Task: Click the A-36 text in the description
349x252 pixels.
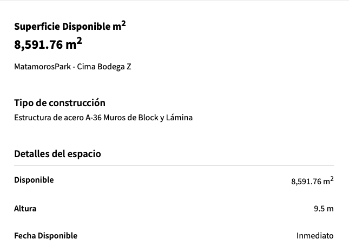Action: (x=94, y=118)
